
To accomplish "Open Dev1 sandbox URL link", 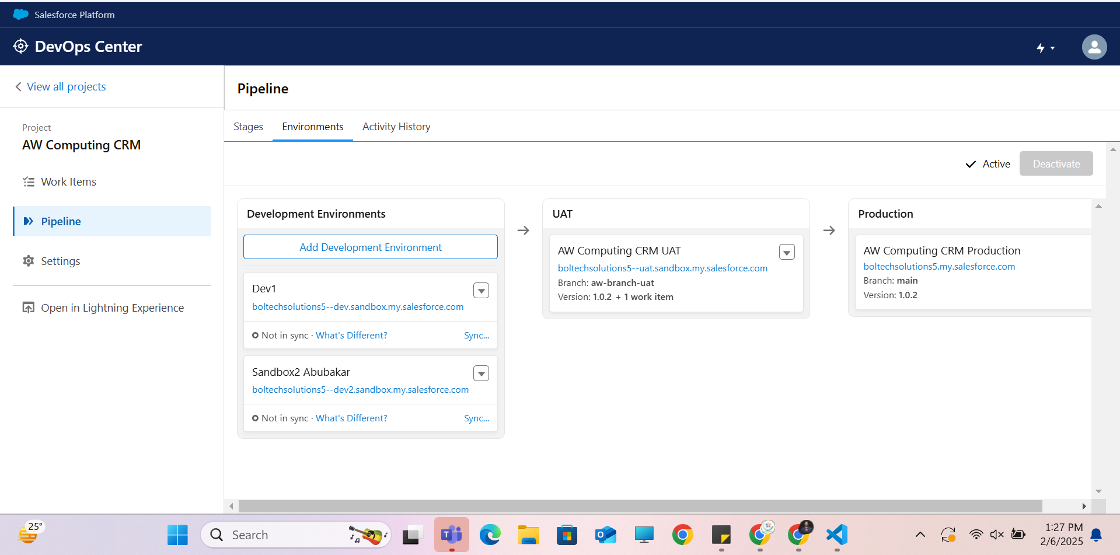I will pos(358,306).
